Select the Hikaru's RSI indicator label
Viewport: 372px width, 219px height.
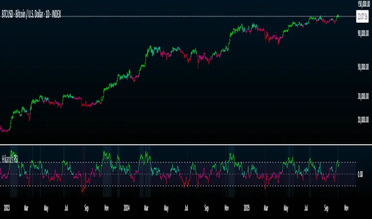[x=10, y=159]
